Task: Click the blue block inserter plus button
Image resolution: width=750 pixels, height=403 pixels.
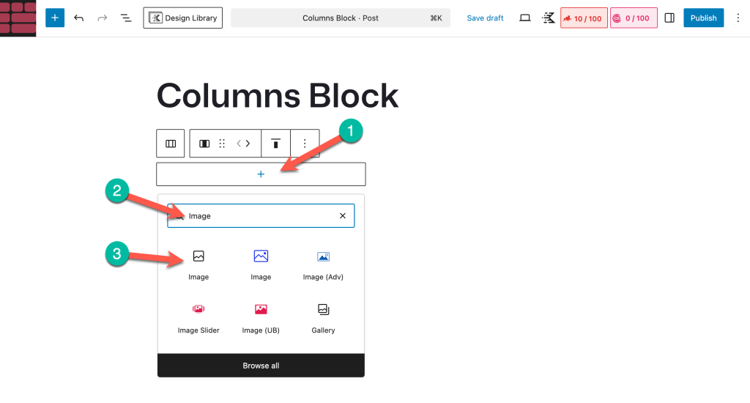Action: click(x=55, y=18)
